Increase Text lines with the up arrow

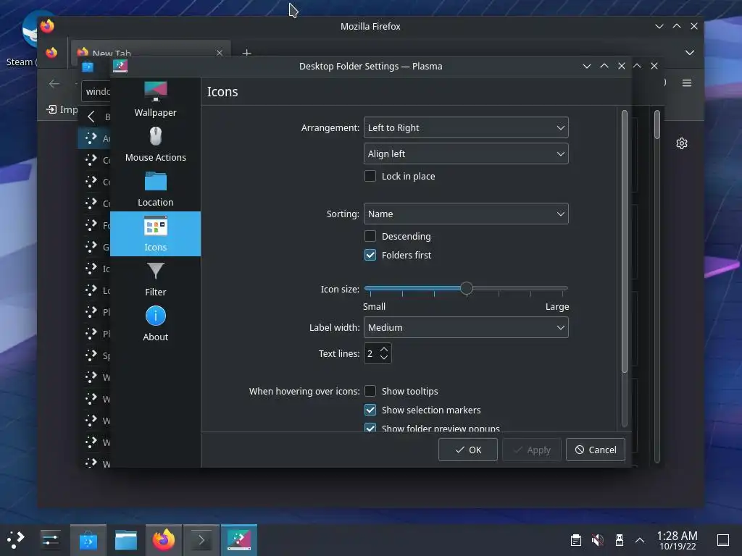click(x=384, y=349)
